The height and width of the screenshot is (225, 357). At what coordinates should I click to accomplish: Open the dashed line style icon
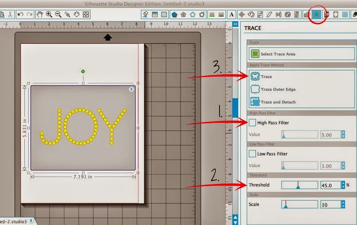tap(221, 14)
